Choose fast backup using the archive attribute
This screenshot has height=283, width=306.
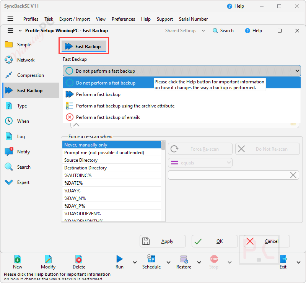(x=181, y=106)
